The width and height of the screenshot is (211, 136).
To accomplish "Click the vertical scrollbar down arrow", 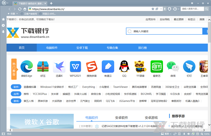I will (x=209, y=125).
